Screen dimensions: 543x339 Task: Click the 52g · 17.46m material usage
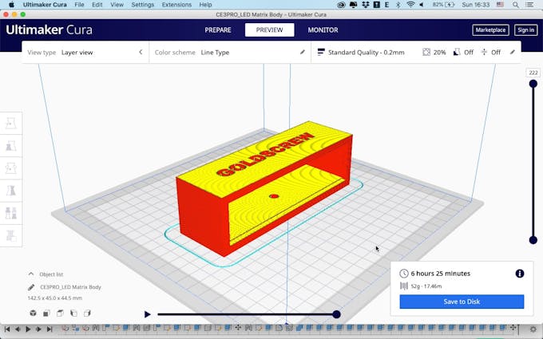(x=426, y=286)
